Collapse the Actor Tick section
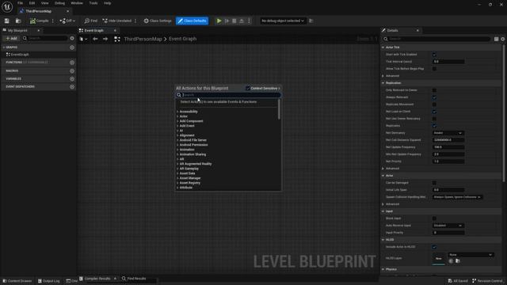 pyautogui.click(x=383, y=47)
